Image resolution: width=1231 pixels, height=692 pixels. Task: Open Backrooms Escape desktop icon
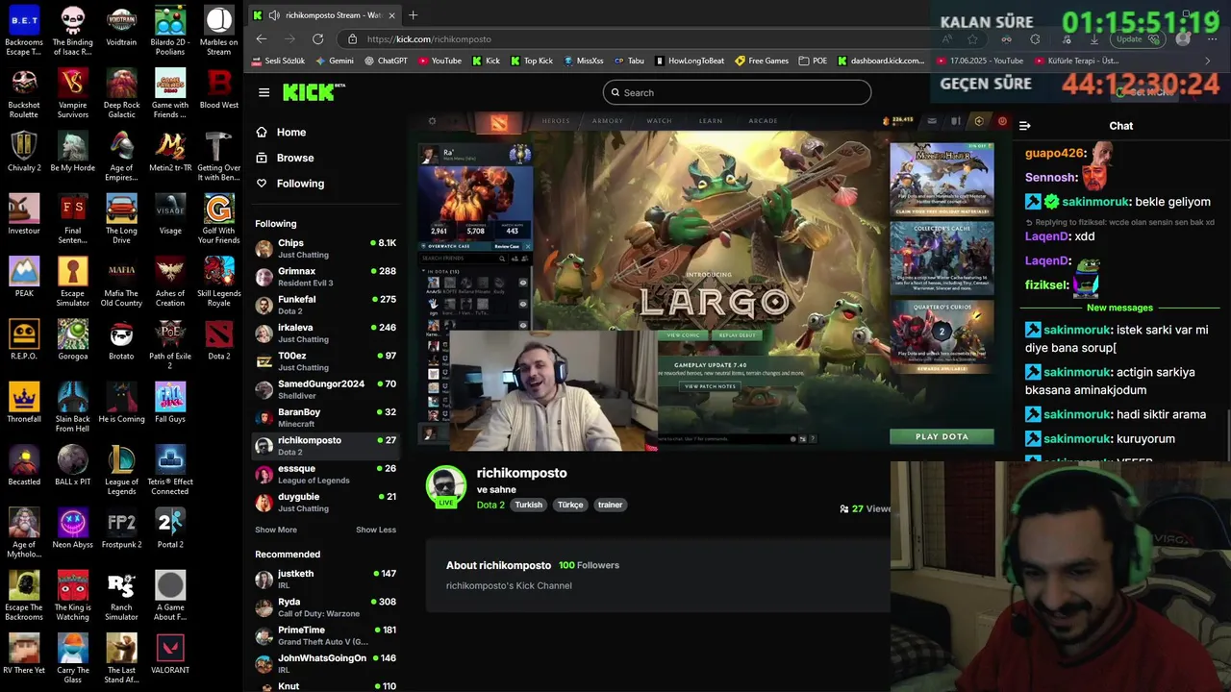point(24,32)
